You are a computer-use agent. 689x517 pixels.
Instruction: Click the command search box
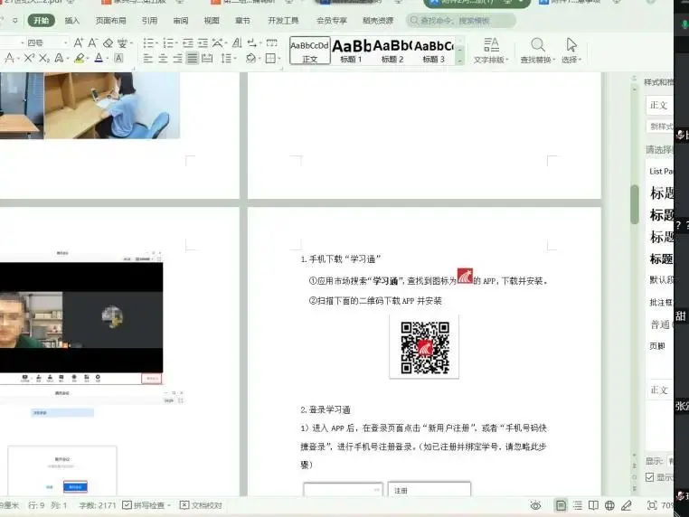(x=460, y=21)
